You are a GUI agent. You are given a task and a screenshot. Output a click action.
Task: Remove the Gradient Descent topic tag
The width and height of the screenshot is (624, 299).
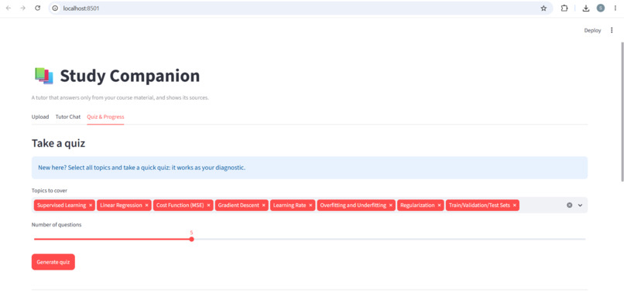263,206
